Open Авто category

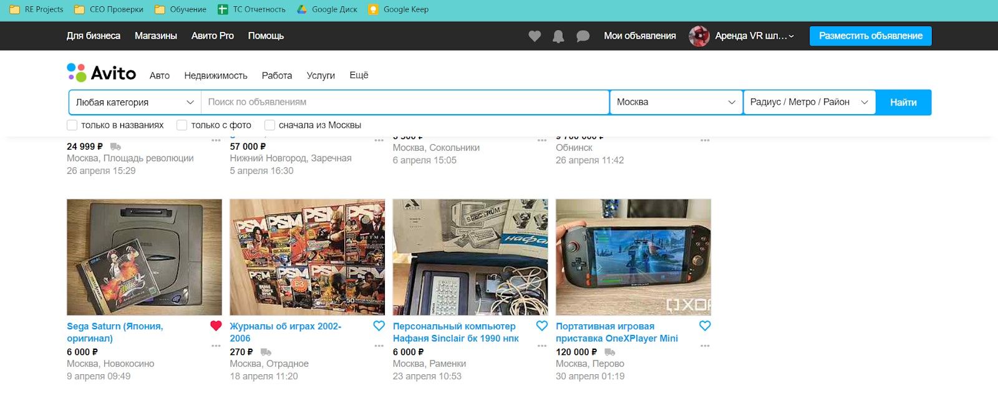pos(160,75)
